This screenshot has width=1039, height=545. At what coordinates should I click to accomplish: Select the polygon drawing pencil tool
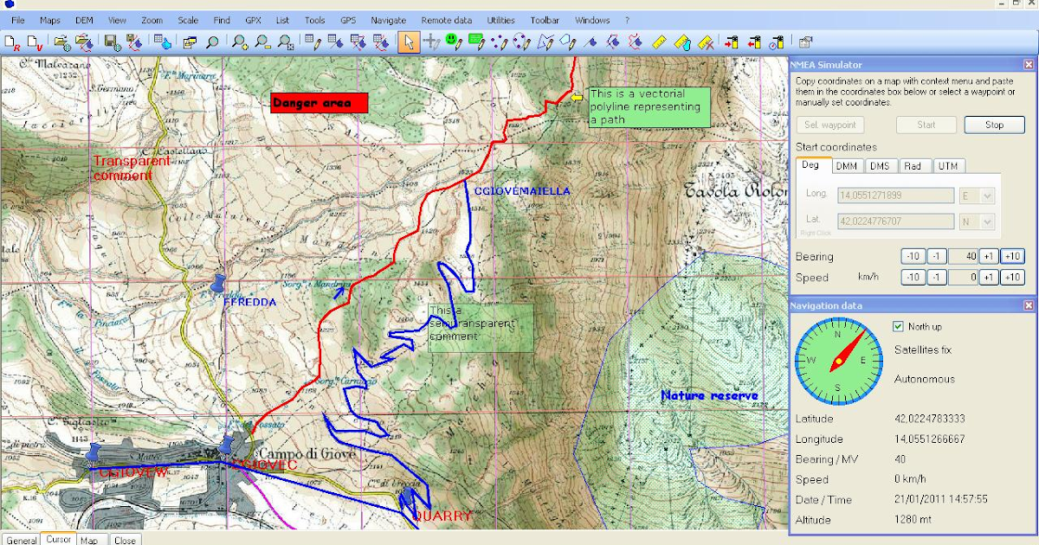coord(567,41)
